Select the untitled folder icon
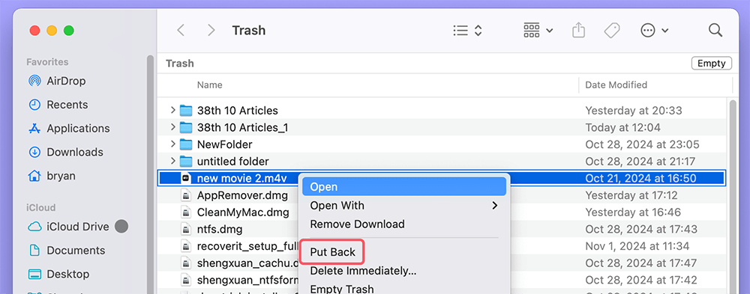 (186, 162)
